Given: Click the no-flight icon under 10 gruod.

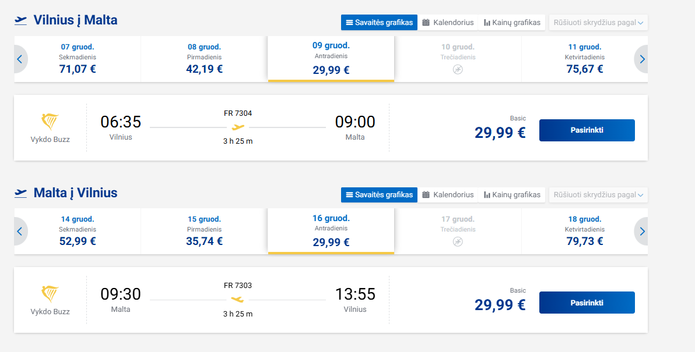Looking at the screenshot, I should pos(458,70).
